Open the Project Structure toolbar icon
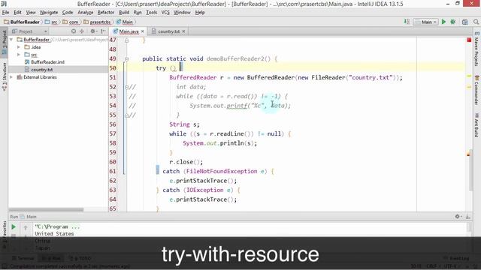Image resolution: width=481 pixels, height=270 pixels. (x=464, y=22)
